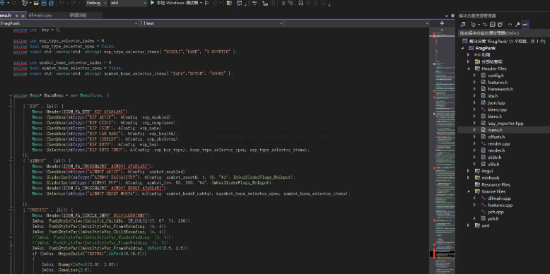
Task: Open pch.h under Source Files
Action: (x=493, y=219)
